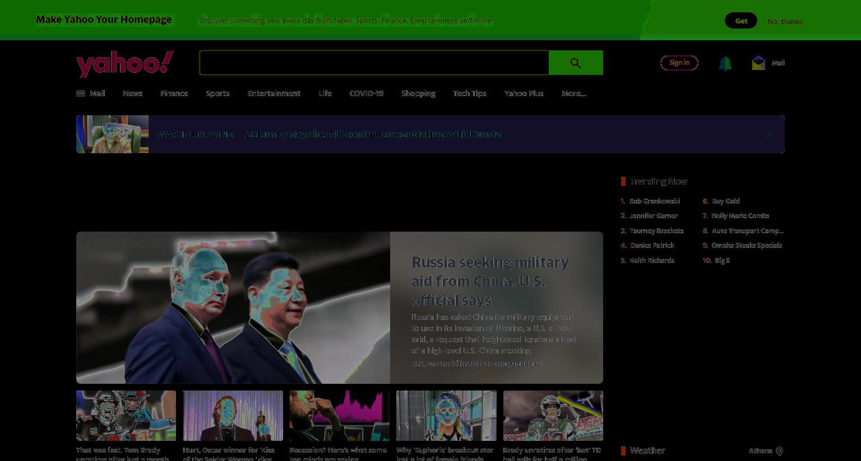Image resolution: width=861 pixels, height=461 pixels.
Task: Expand the More... navigation menu
Action: (574, 93)
